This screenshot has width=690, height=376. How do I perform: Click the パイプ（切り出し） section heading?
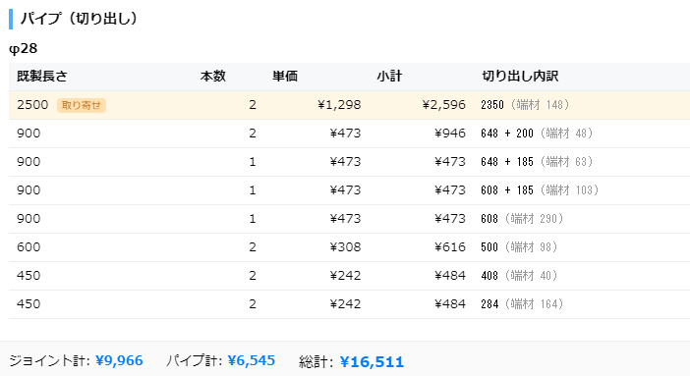(x=79, y=19)
